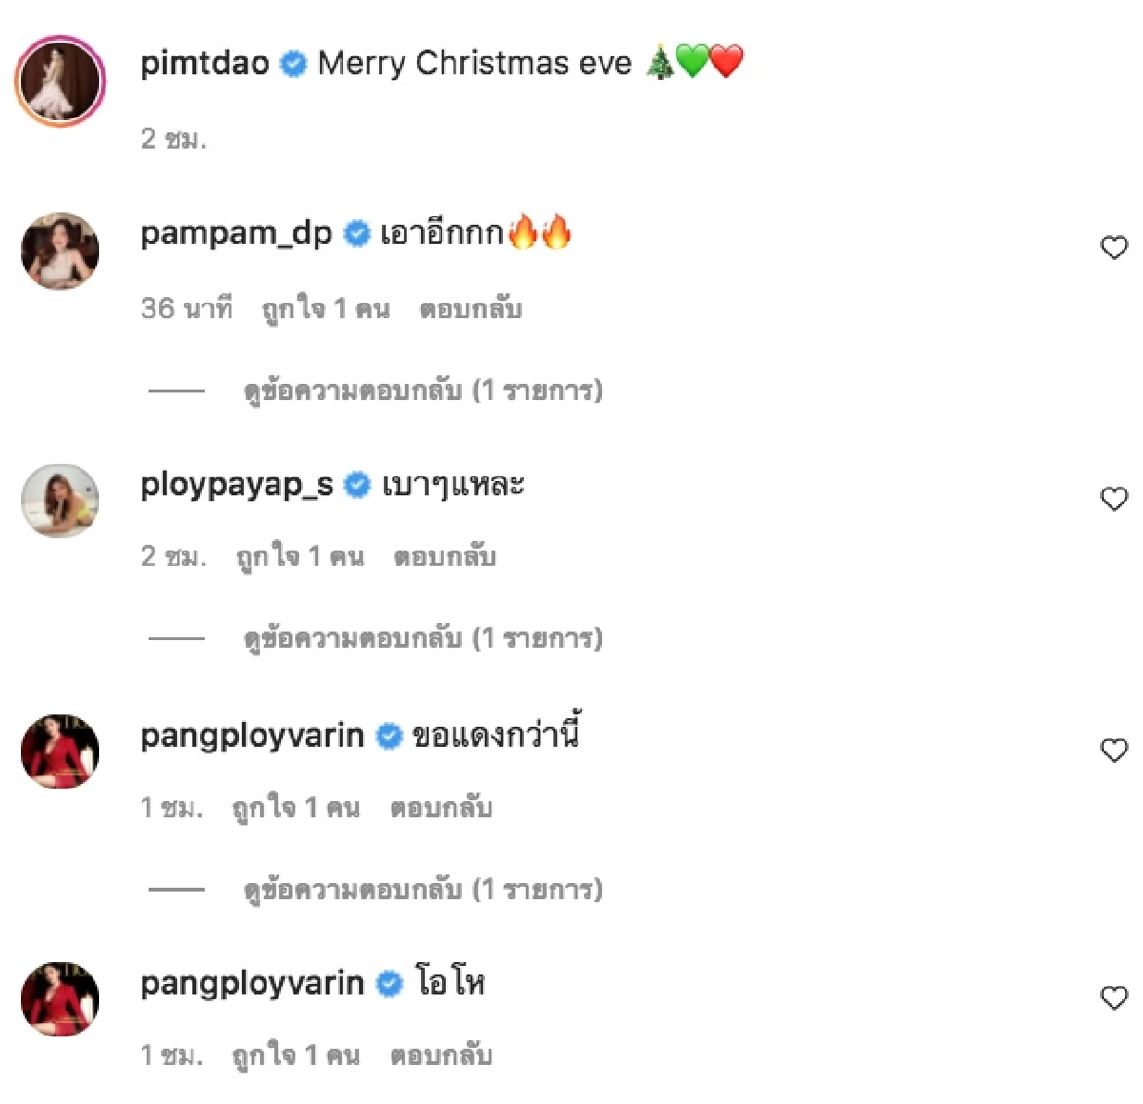
Task: Open pimtdao's profile picture
Action: [60, 82]
